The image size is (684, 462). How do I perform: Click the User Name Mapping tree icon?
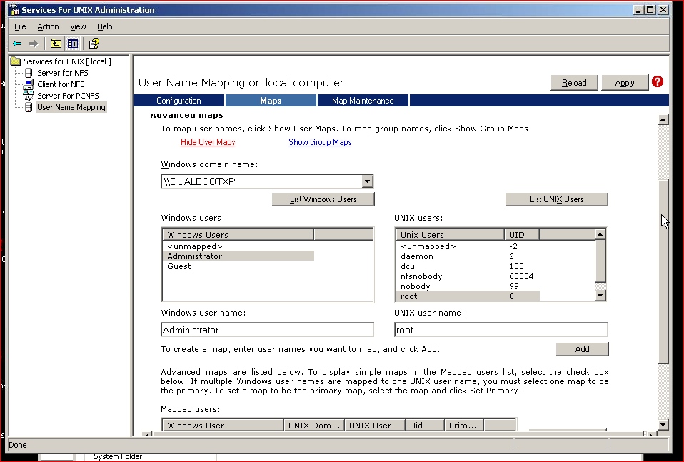29,107
